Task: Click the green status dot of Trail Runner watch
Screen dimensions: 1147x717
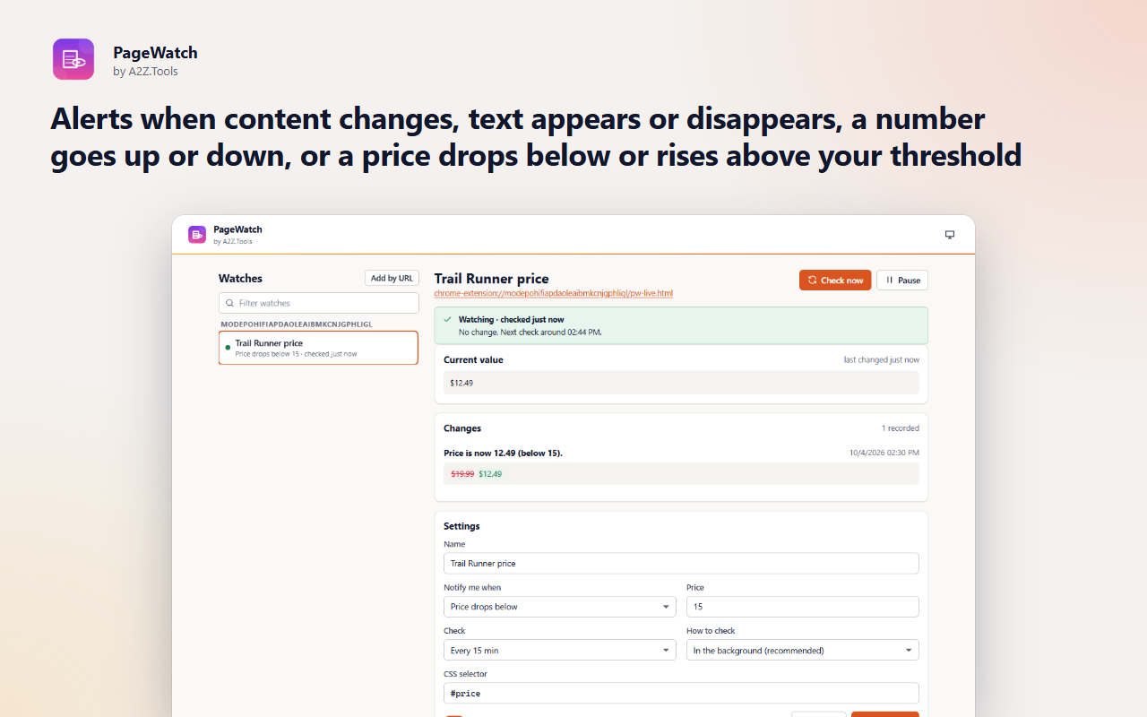Action: point(228,347)
